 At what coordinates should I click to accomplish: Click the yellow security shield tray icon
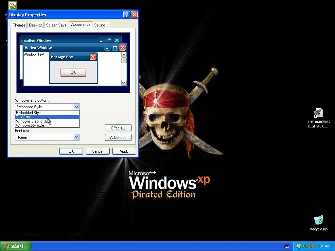[x=299, y=246]
